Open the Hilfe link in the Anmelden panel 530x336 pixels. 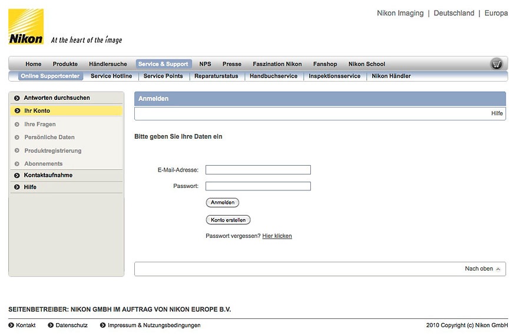[x=497, y=113]
